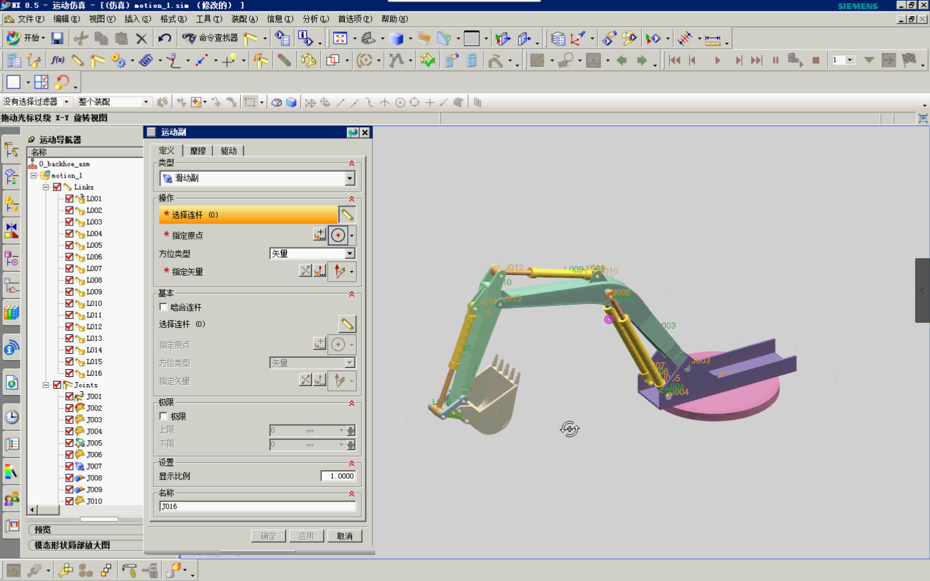Open the 插入 menu
The image size is (930, 581).
click(138, 19)
